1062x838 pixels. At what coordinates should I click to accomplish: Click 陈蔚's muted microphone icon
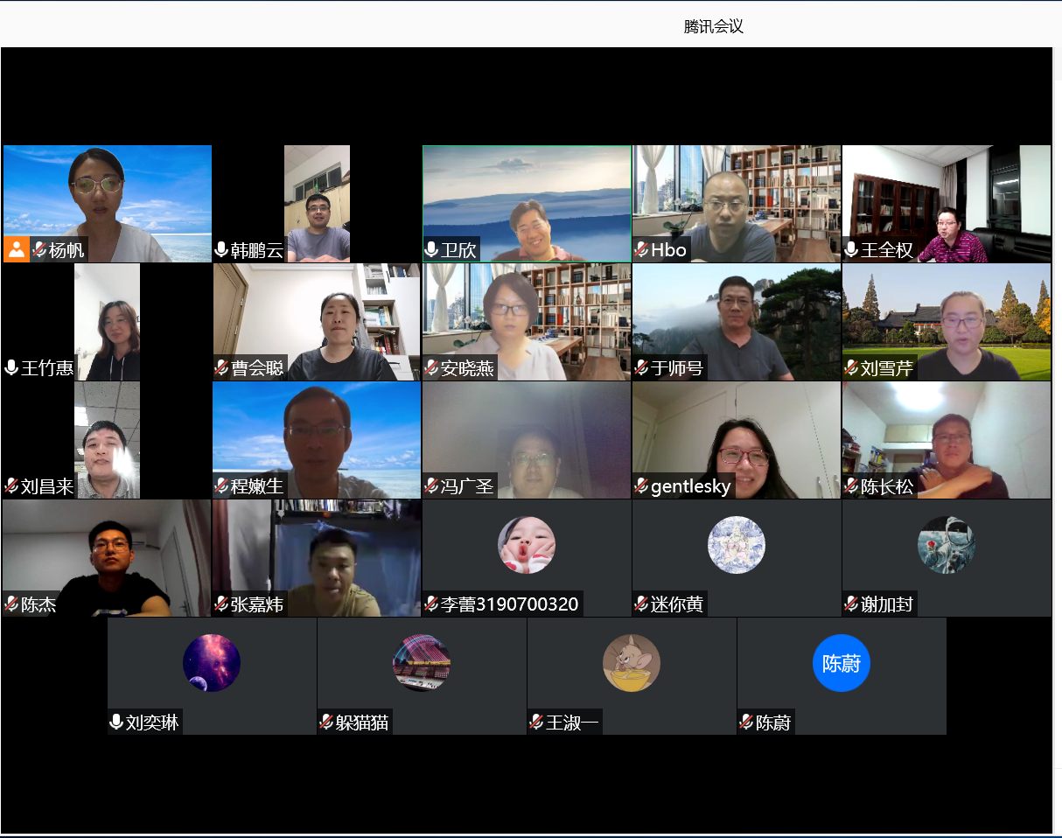click(x=746, y=723)
